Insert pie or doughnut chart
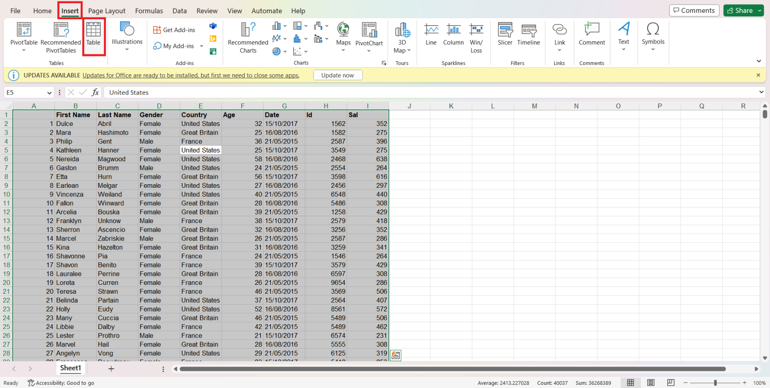This screenshot has height=388, width=770. (279, 51)
